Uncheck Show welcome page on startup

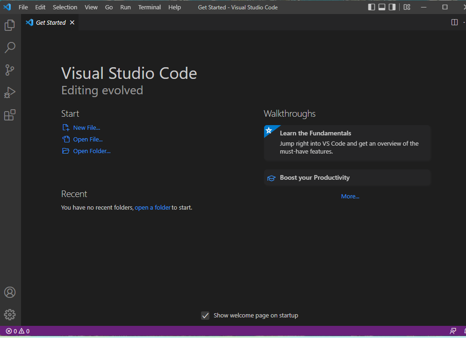click(x=205, y=316)
